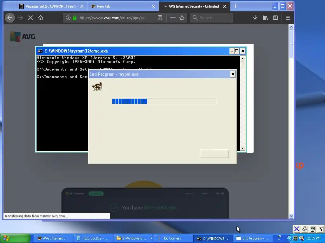325x243 pixels.
Task: Select Hot Corners taskbar button
Action: (x=173, y=239)
